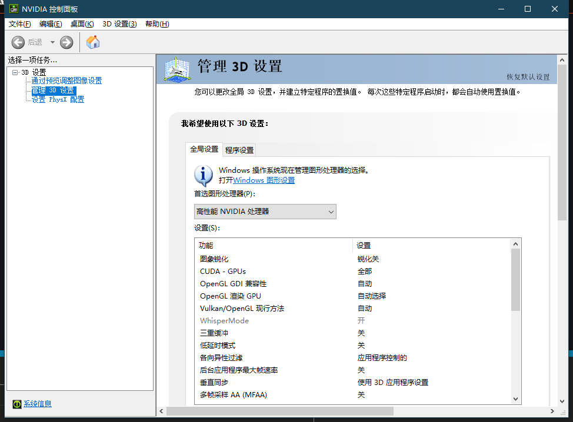Open the Windows 图形设置 link
This screenshot has width=573, height=422.
coord(264,180)
